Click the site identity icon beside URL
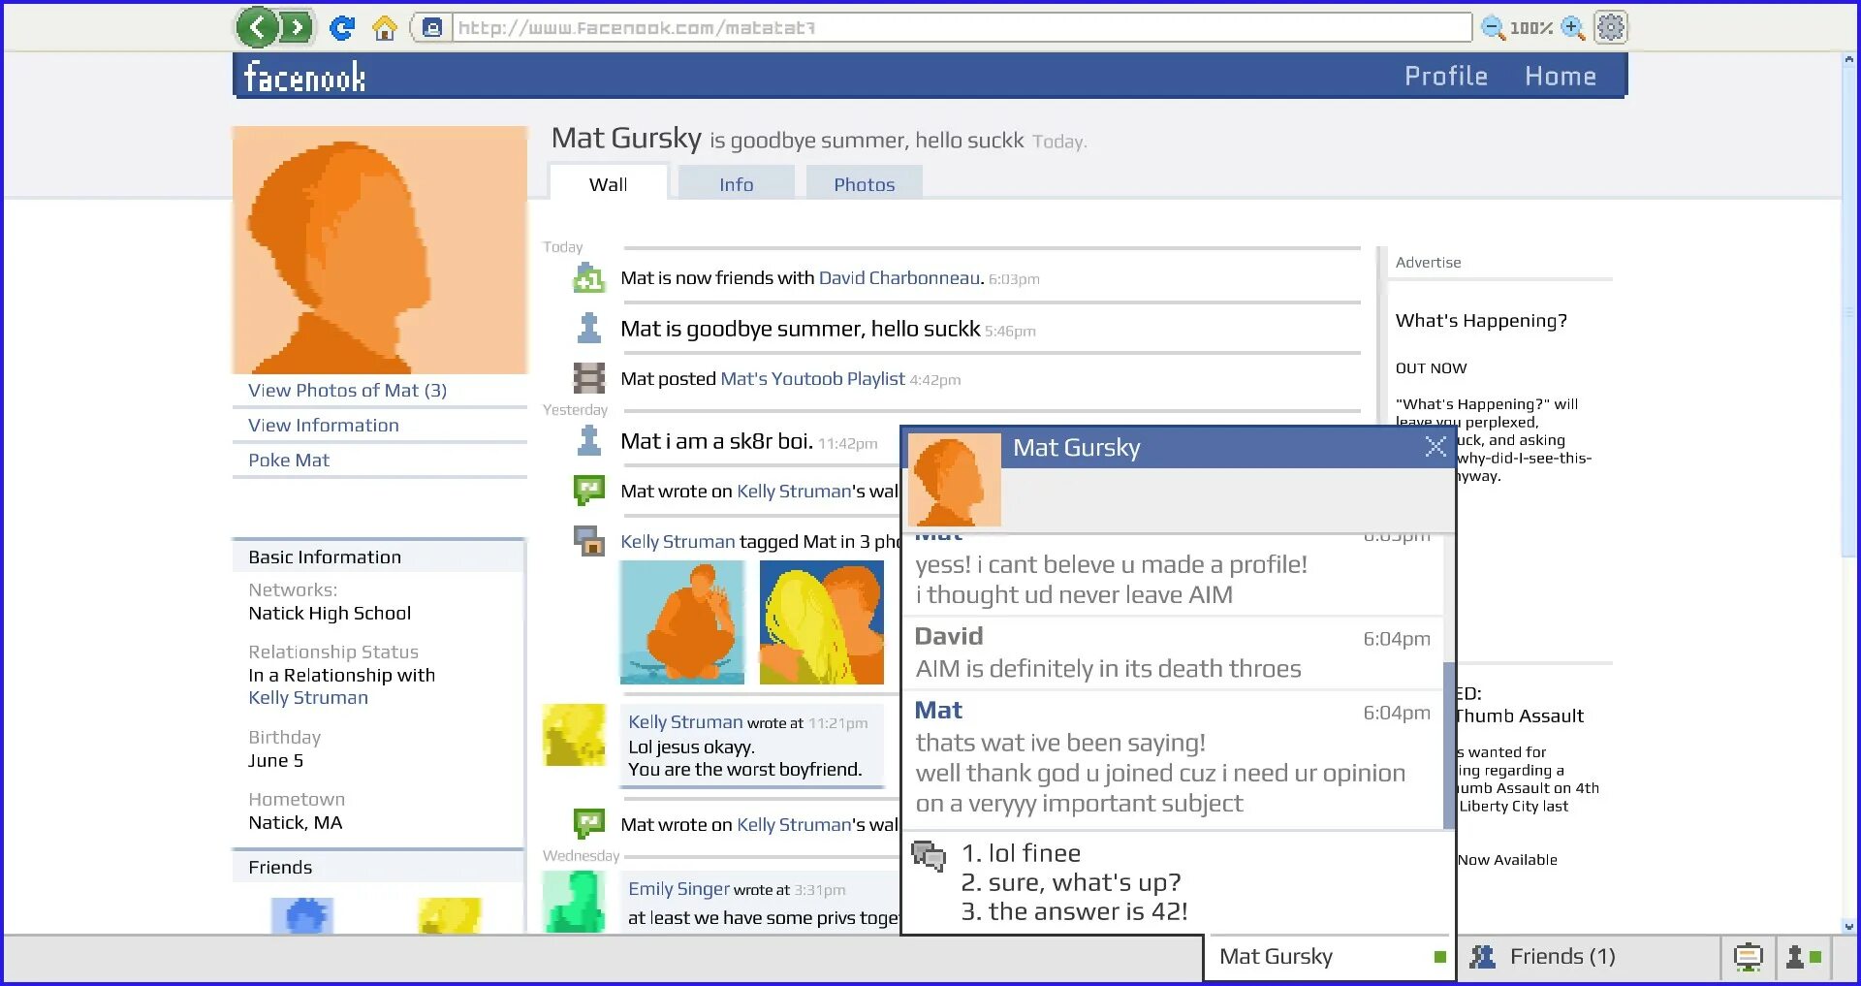1861x986 pixels. pyautogui.click(x=433, y=27)
